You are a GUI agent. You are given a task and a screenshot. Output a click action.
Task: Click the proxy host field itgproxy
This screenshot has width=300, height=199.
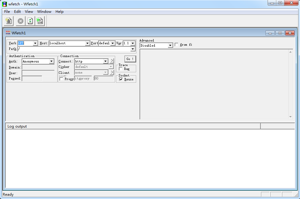coord(83,78)
